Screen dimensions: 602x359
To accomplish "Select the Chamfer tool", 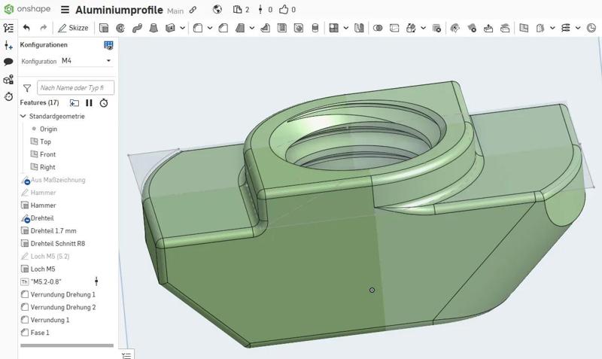I will [x=223, y=28].
